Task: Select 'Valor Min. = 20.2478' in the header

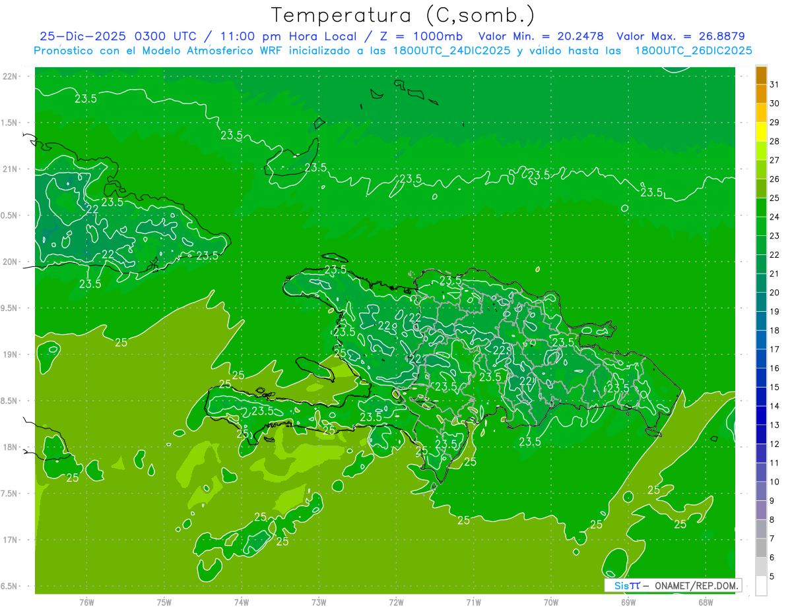Action: (541, 36)
